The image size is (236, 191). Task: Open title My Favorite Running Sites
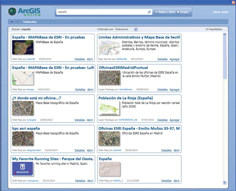click(53, 159)
